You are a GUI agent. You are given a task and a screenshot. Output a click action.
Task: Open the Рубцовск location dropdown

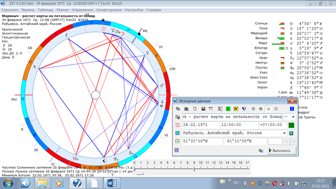tap(285, 133)
